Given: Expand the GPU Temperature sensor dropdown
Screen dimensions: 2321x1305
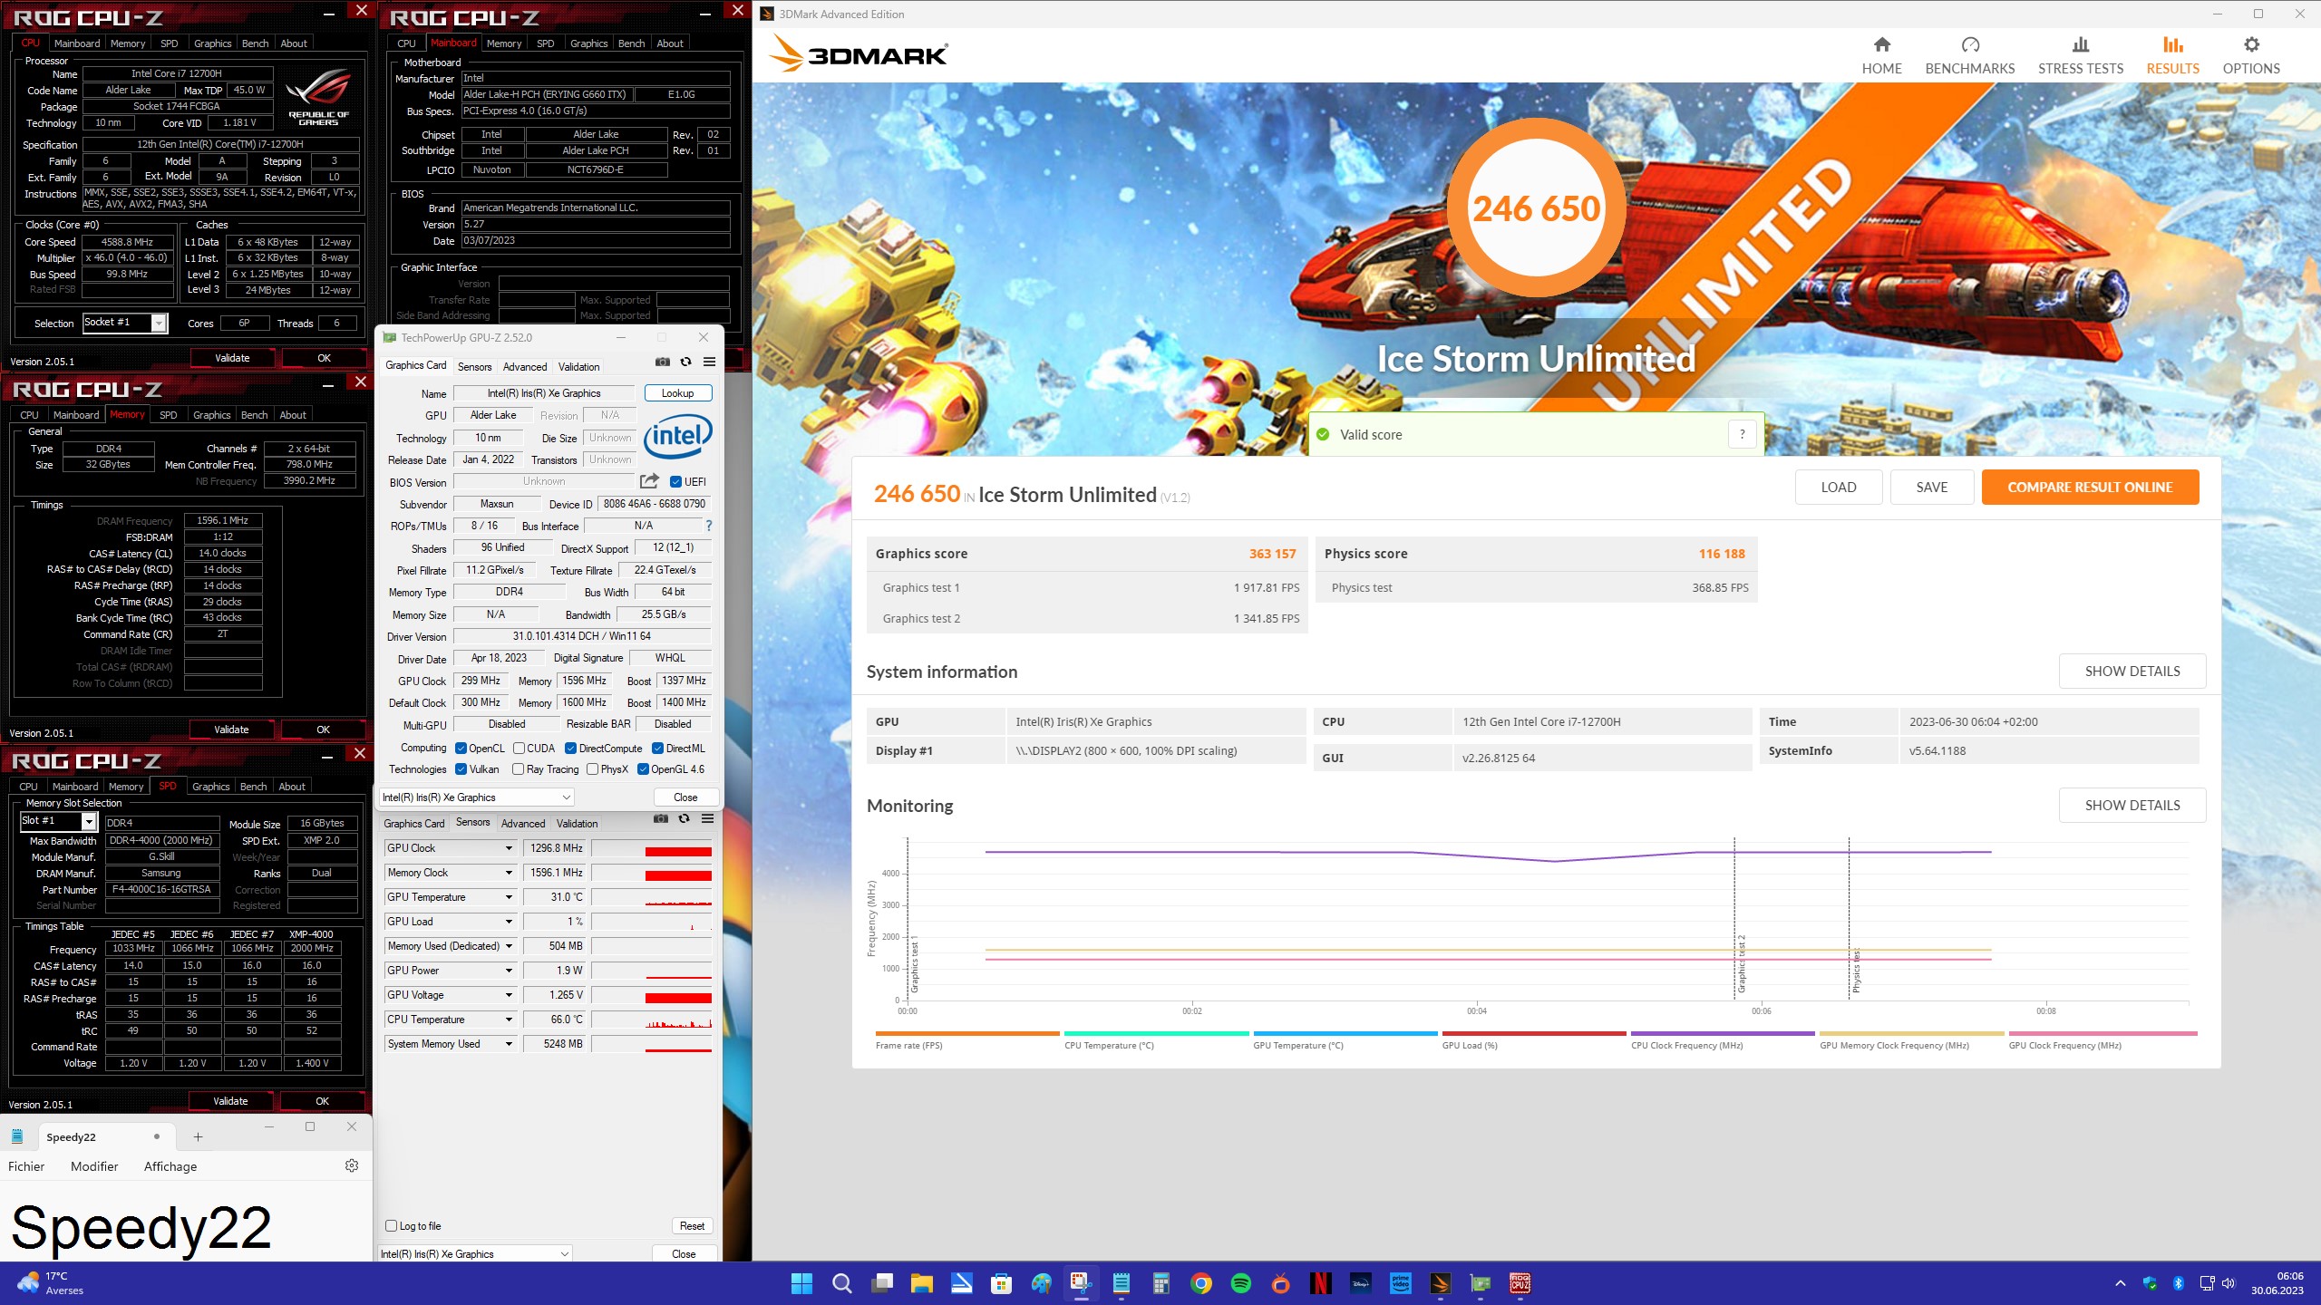Looking at the screenshot, I should [x=509, y=897].
